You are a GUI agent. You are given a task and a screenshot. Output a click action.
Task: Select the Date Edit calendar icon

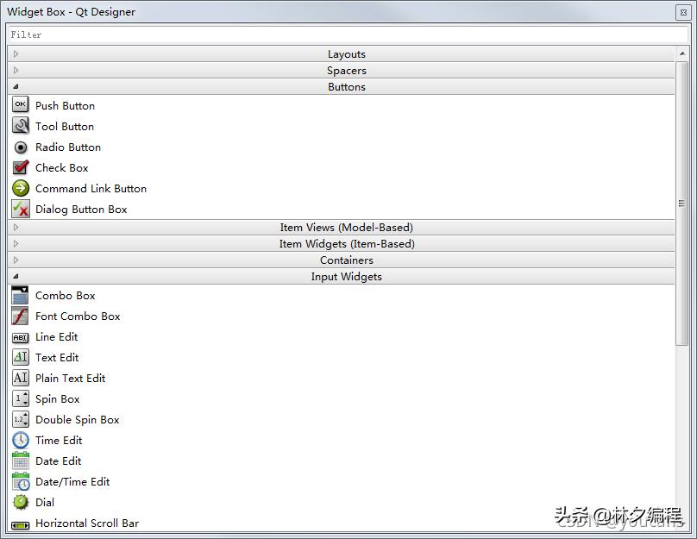(21, 461)
